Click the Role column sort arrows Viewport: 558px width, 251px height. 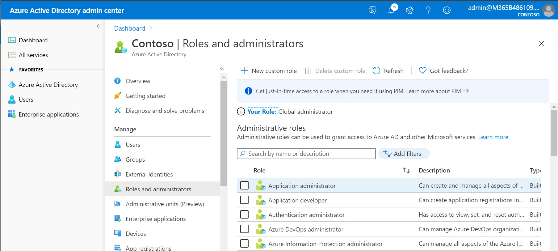[x=406, y=171]
